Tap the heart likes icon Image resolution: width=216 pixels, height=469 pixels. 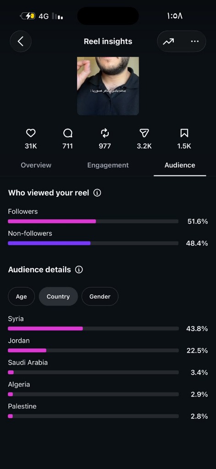point(31,133)
